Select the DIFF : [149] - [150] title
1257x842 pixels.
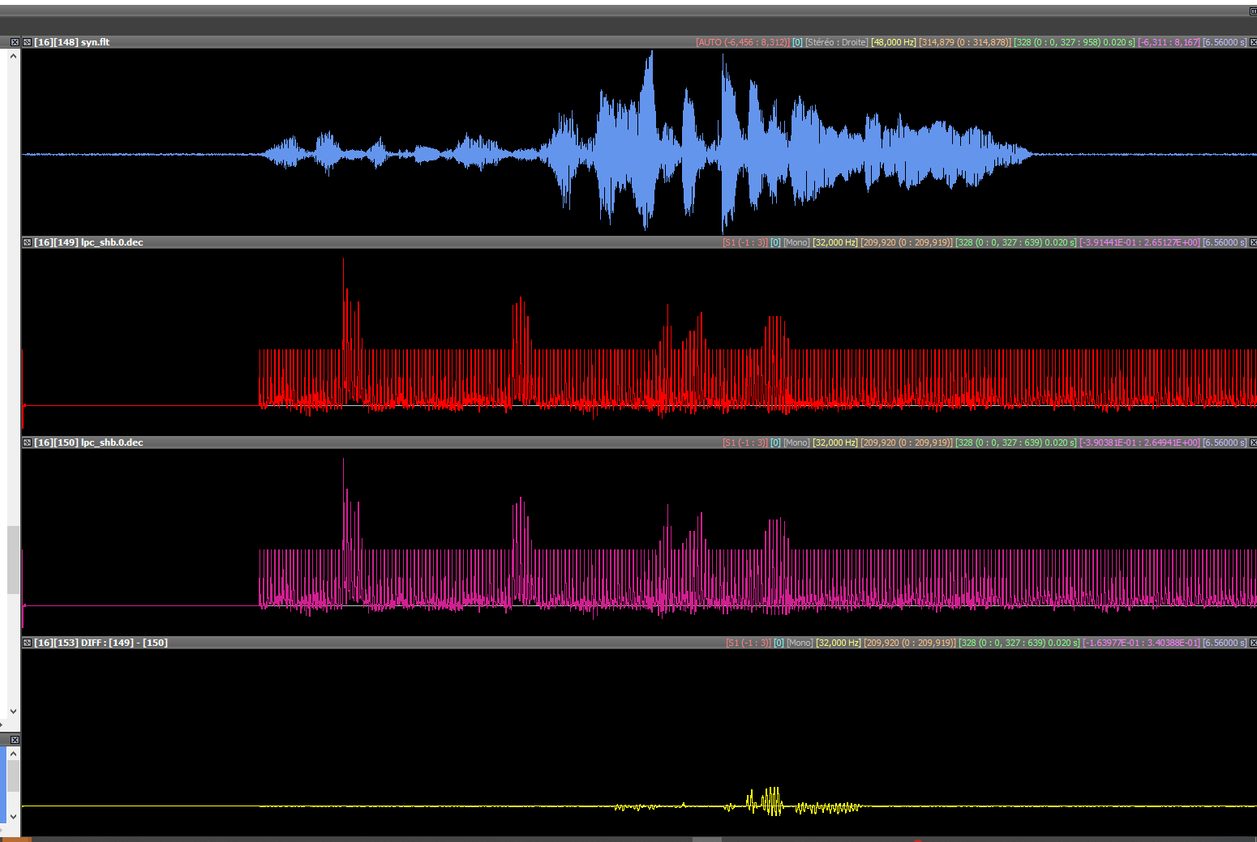coord(124,643)
